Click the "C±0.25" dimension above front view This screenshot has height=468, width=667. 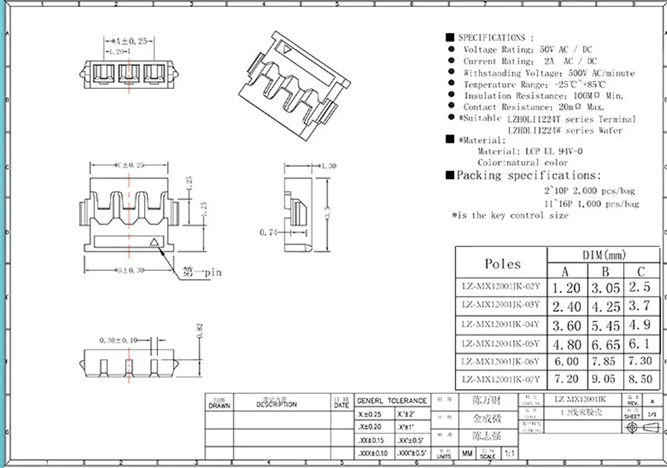[x=131, y=165]
